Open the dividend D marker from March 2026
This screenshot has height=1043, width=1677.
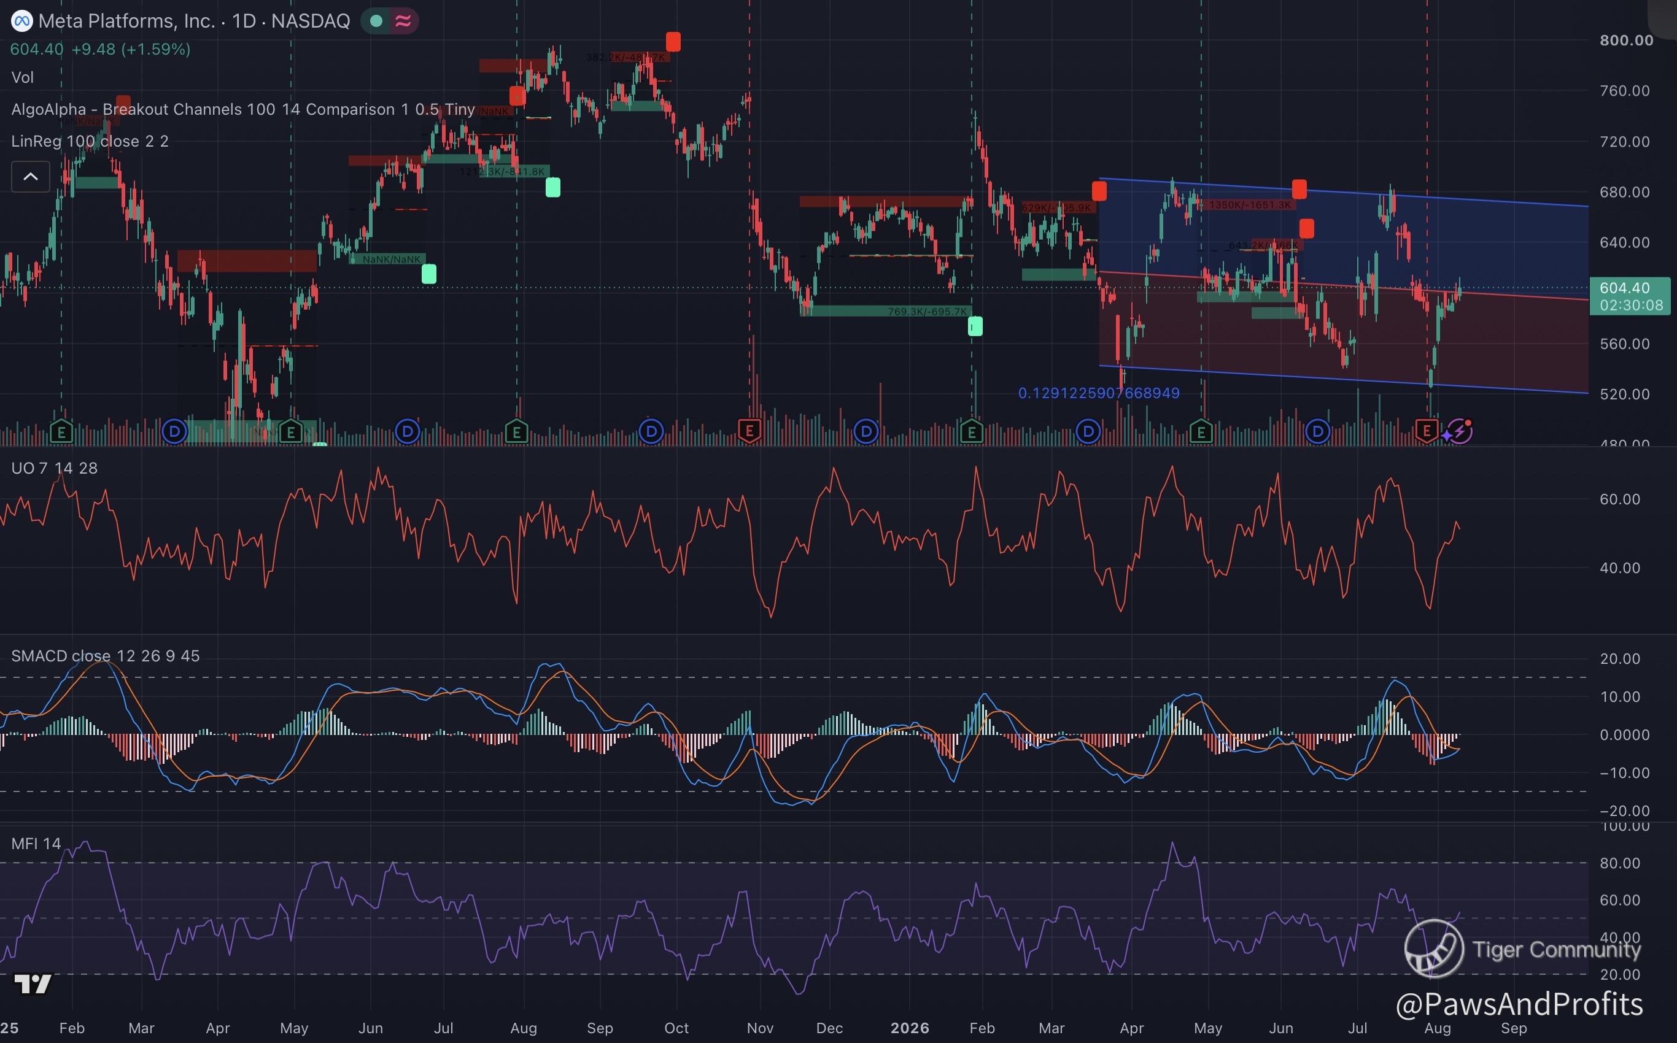[1088, 433]
